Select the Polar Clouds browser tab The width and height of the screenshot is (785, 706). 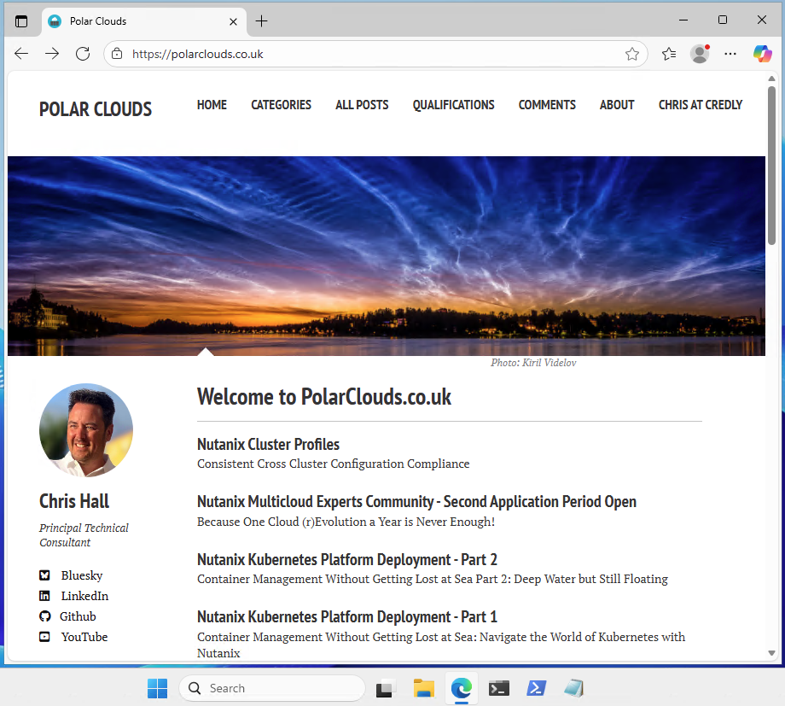coord(137,21)
